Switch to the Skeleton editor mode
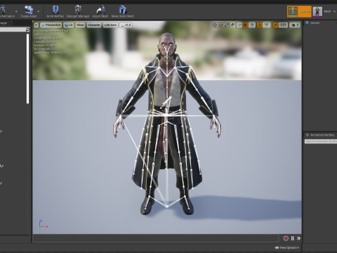This screenshot has width=337, height=253. click(299, 11)
